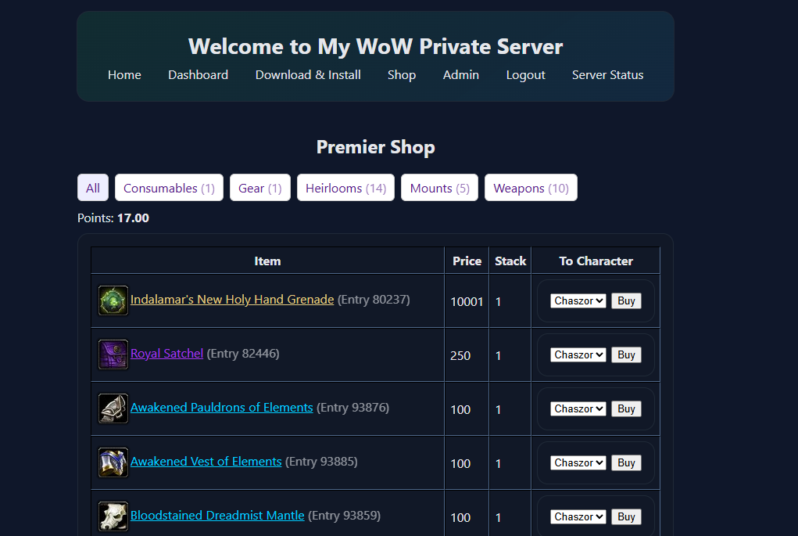Filter shop by Consumables (1)

pos(169,188)
